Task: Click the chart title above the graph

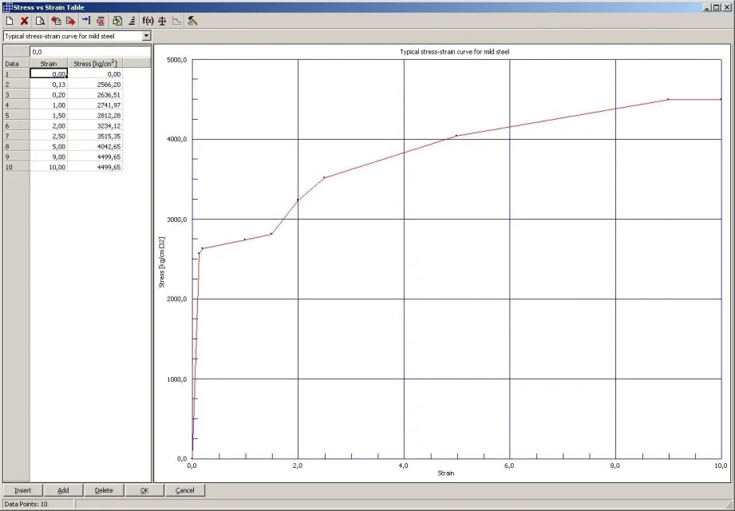Action: tap(454, 52)
